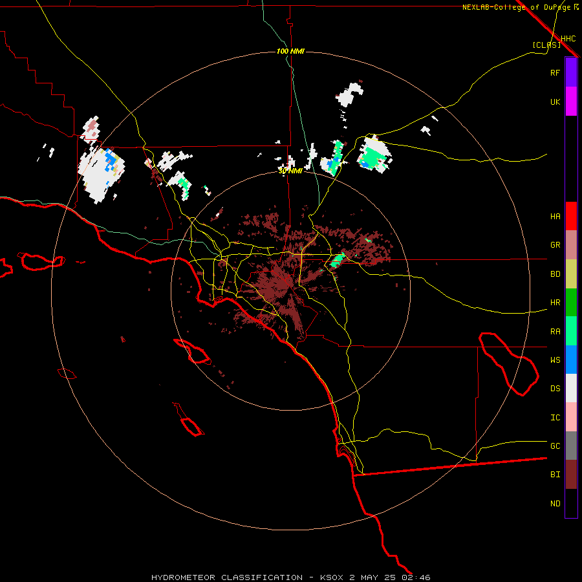Click the 50 NMI range ring label
Screen dimensions: 582x582
point(290,171)
